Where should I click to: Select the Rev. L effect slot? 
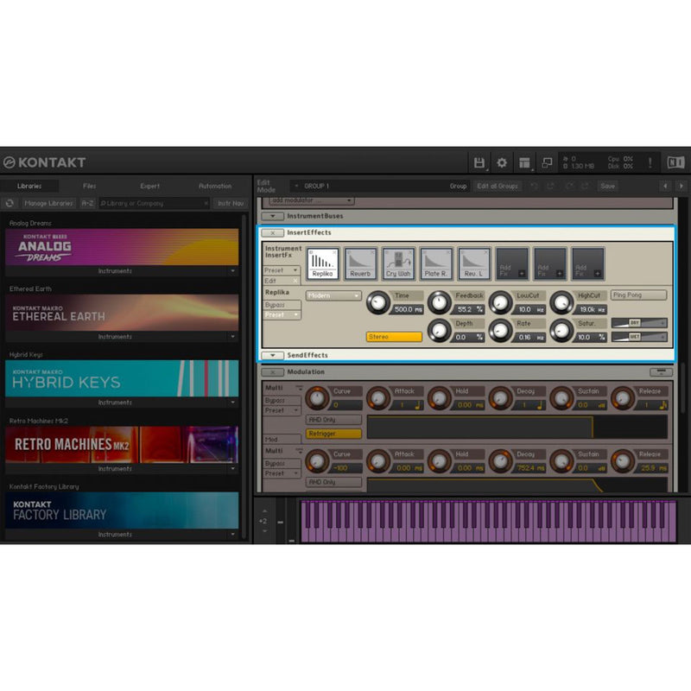coord(472,262)
